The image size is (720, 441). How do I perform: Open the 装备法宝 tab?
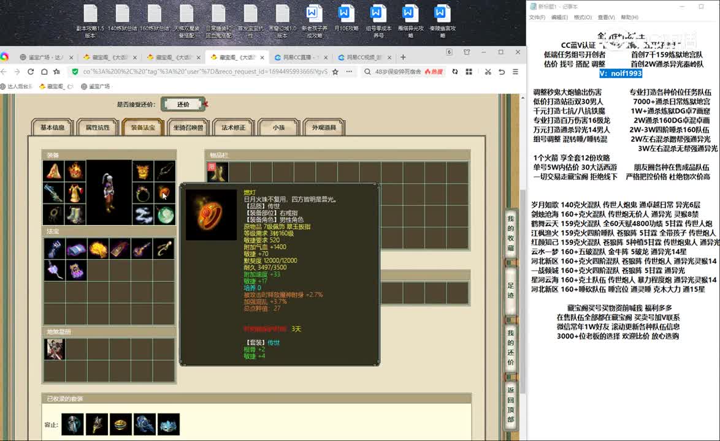[143, 127]
